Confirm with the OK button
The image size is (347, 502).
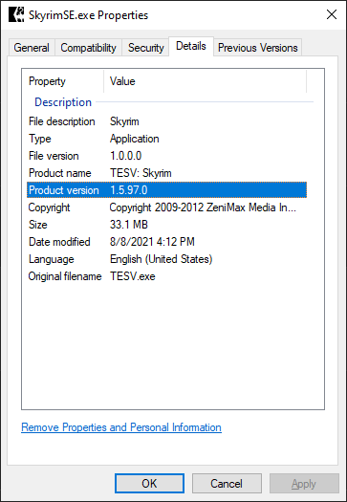click(x=149, y=484)
